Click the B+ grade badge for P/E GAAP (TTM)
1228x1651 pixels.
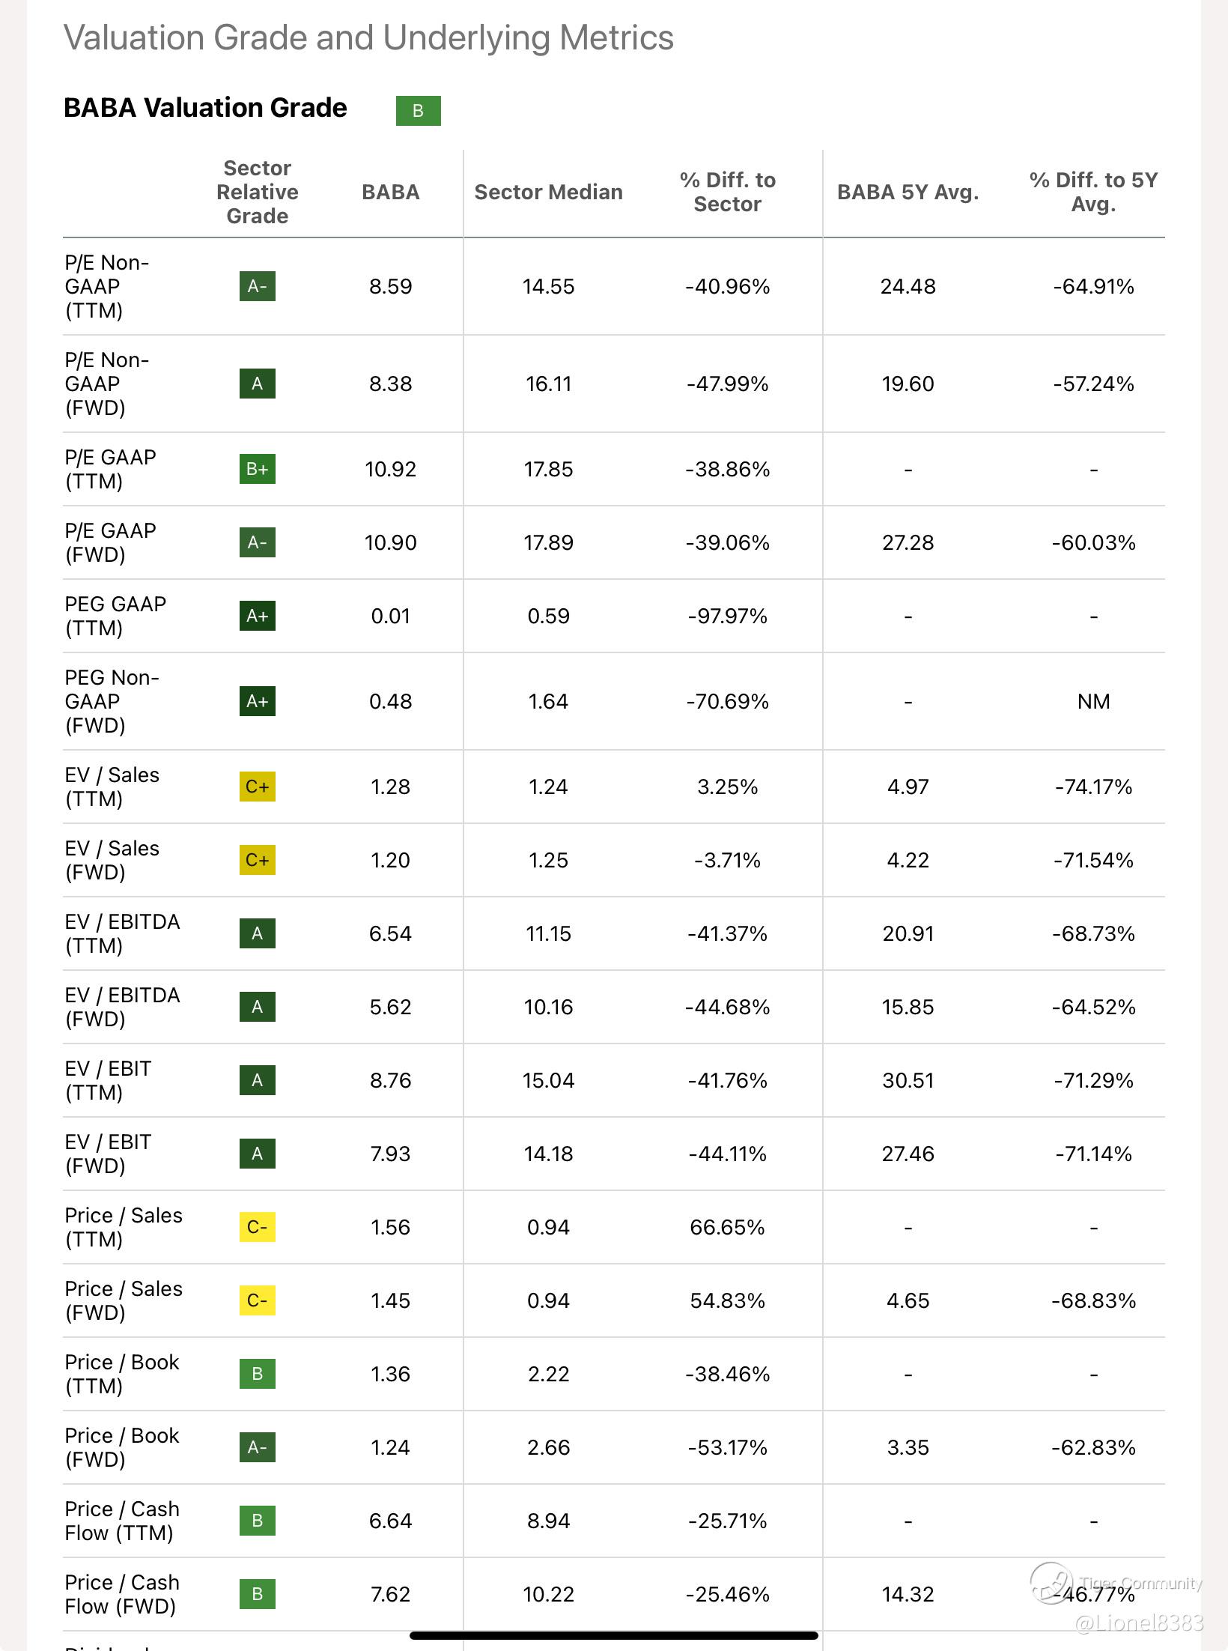[x=257, y=469]
